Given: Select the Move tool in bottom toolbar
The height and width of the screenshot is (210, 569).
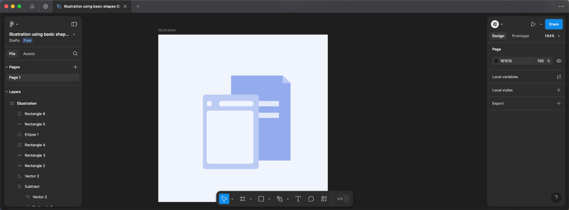Looking at the screenshot, I should (x=224, y=199).
